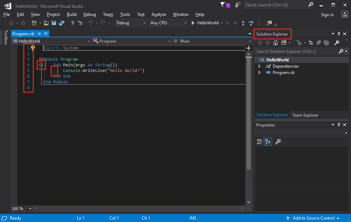
Task: Adjust the editor zoom level control
Action: [21, 208]
